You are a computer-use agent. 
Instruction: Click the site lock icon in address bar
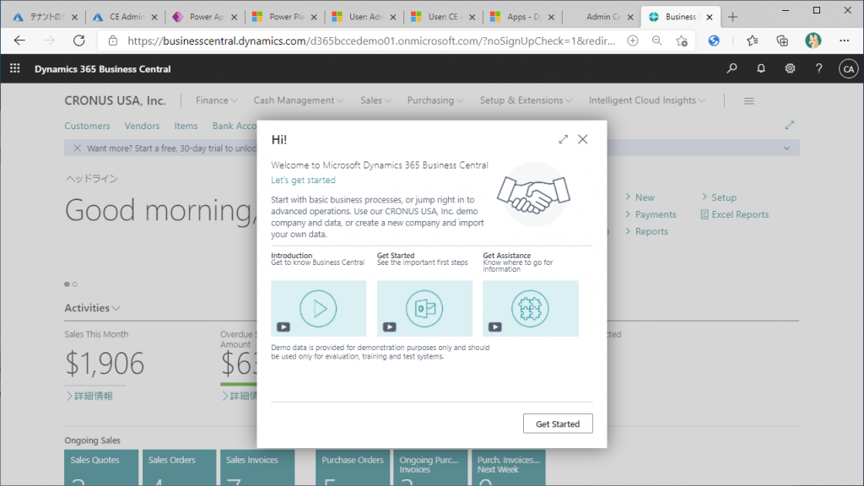(113, 40)
